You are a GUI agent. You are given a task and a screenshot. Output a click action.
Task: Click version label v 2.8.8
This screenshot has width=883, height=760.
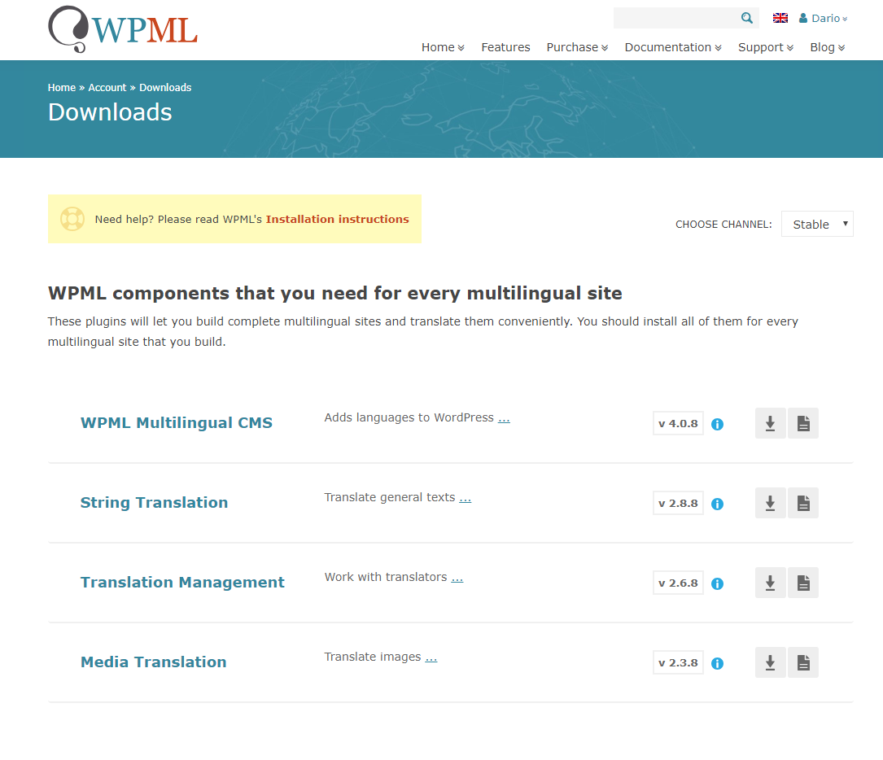pyautogui.click(x=678, y=504)
